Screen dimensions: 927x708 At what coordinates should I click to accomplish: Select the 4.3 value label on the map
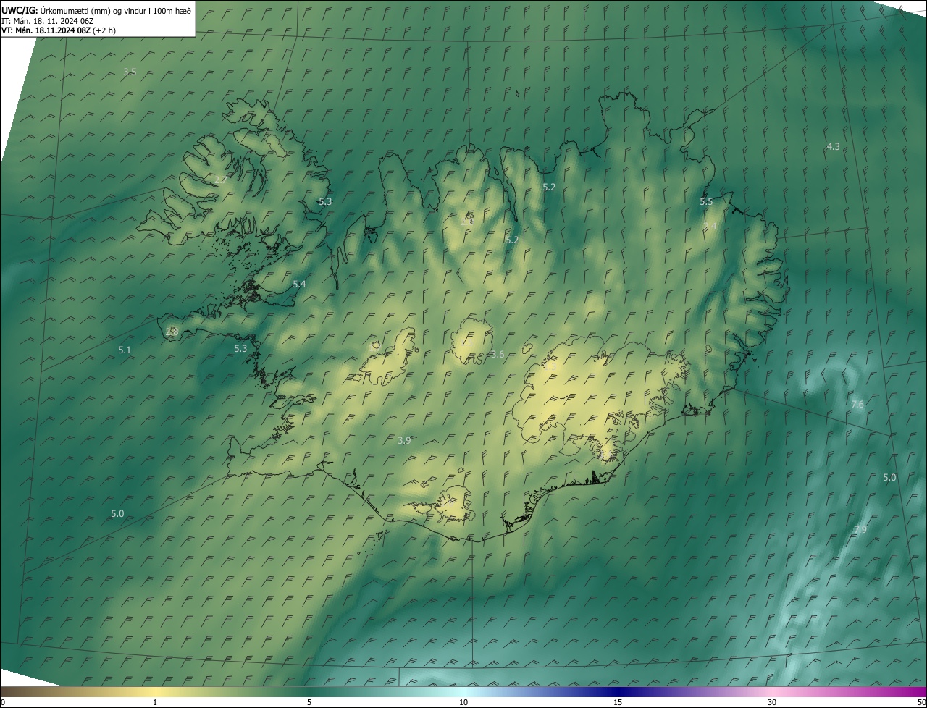834,146
